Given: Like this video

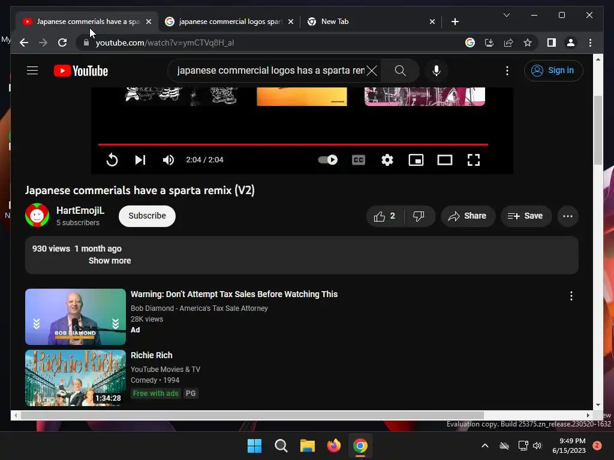Looking at the screenshot, I should coord(384,216).
